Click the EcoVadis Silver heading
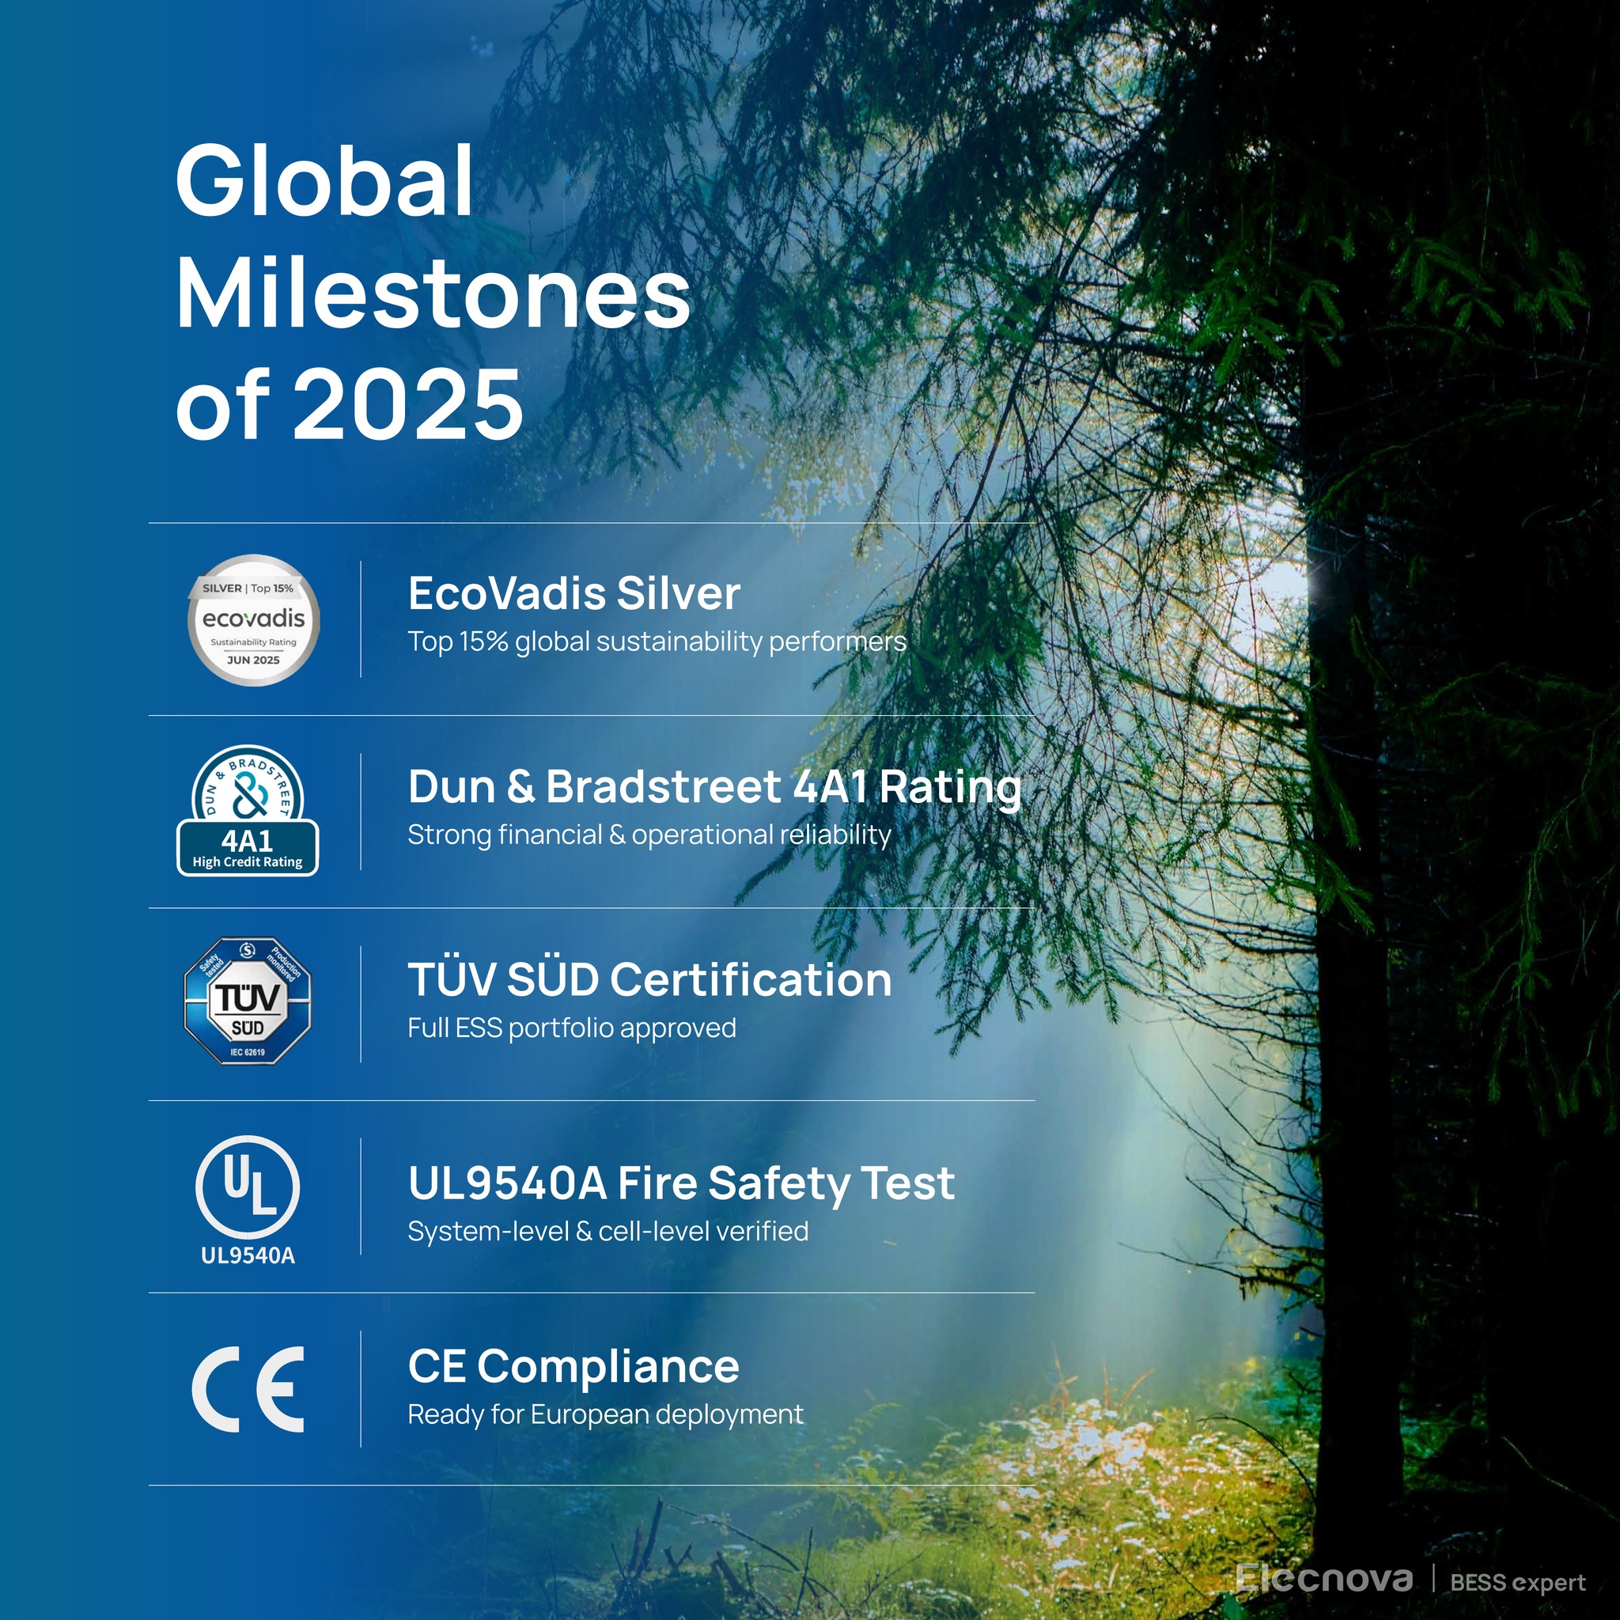The image size is (1620, 1620). coord(573,594)
